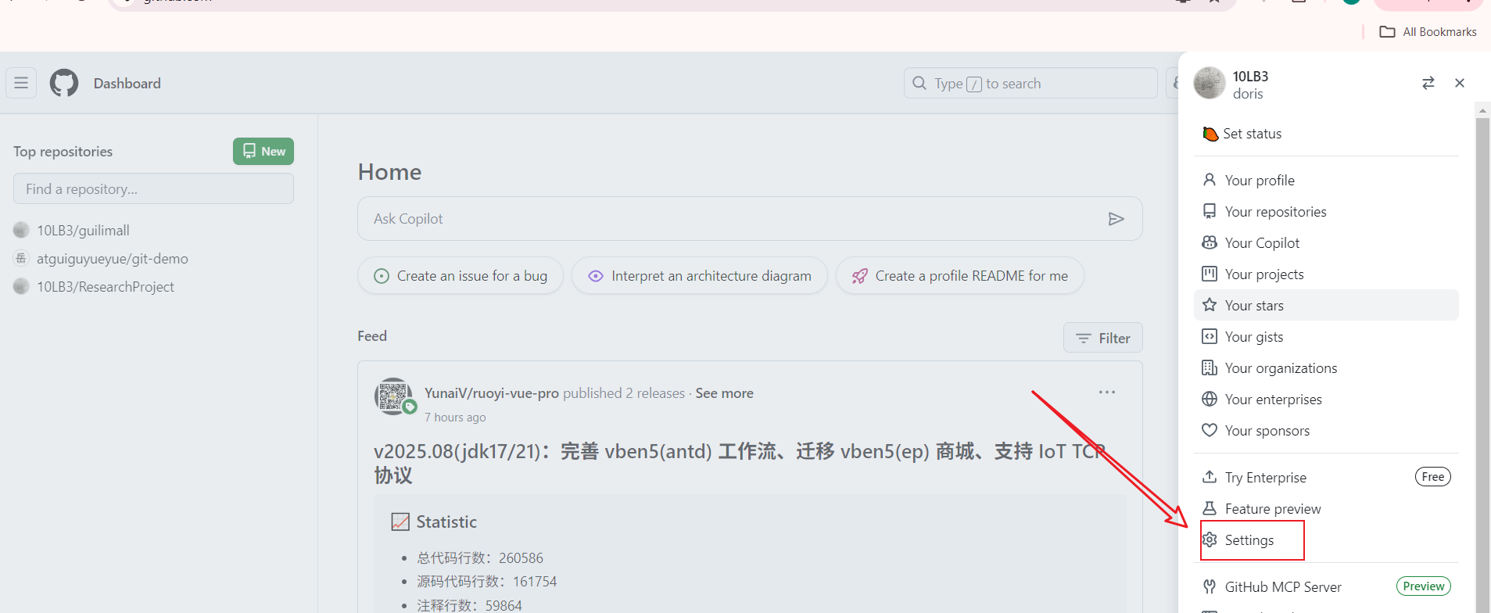
Task: Click the Ask Copilot input
Action: pos(750,219)
